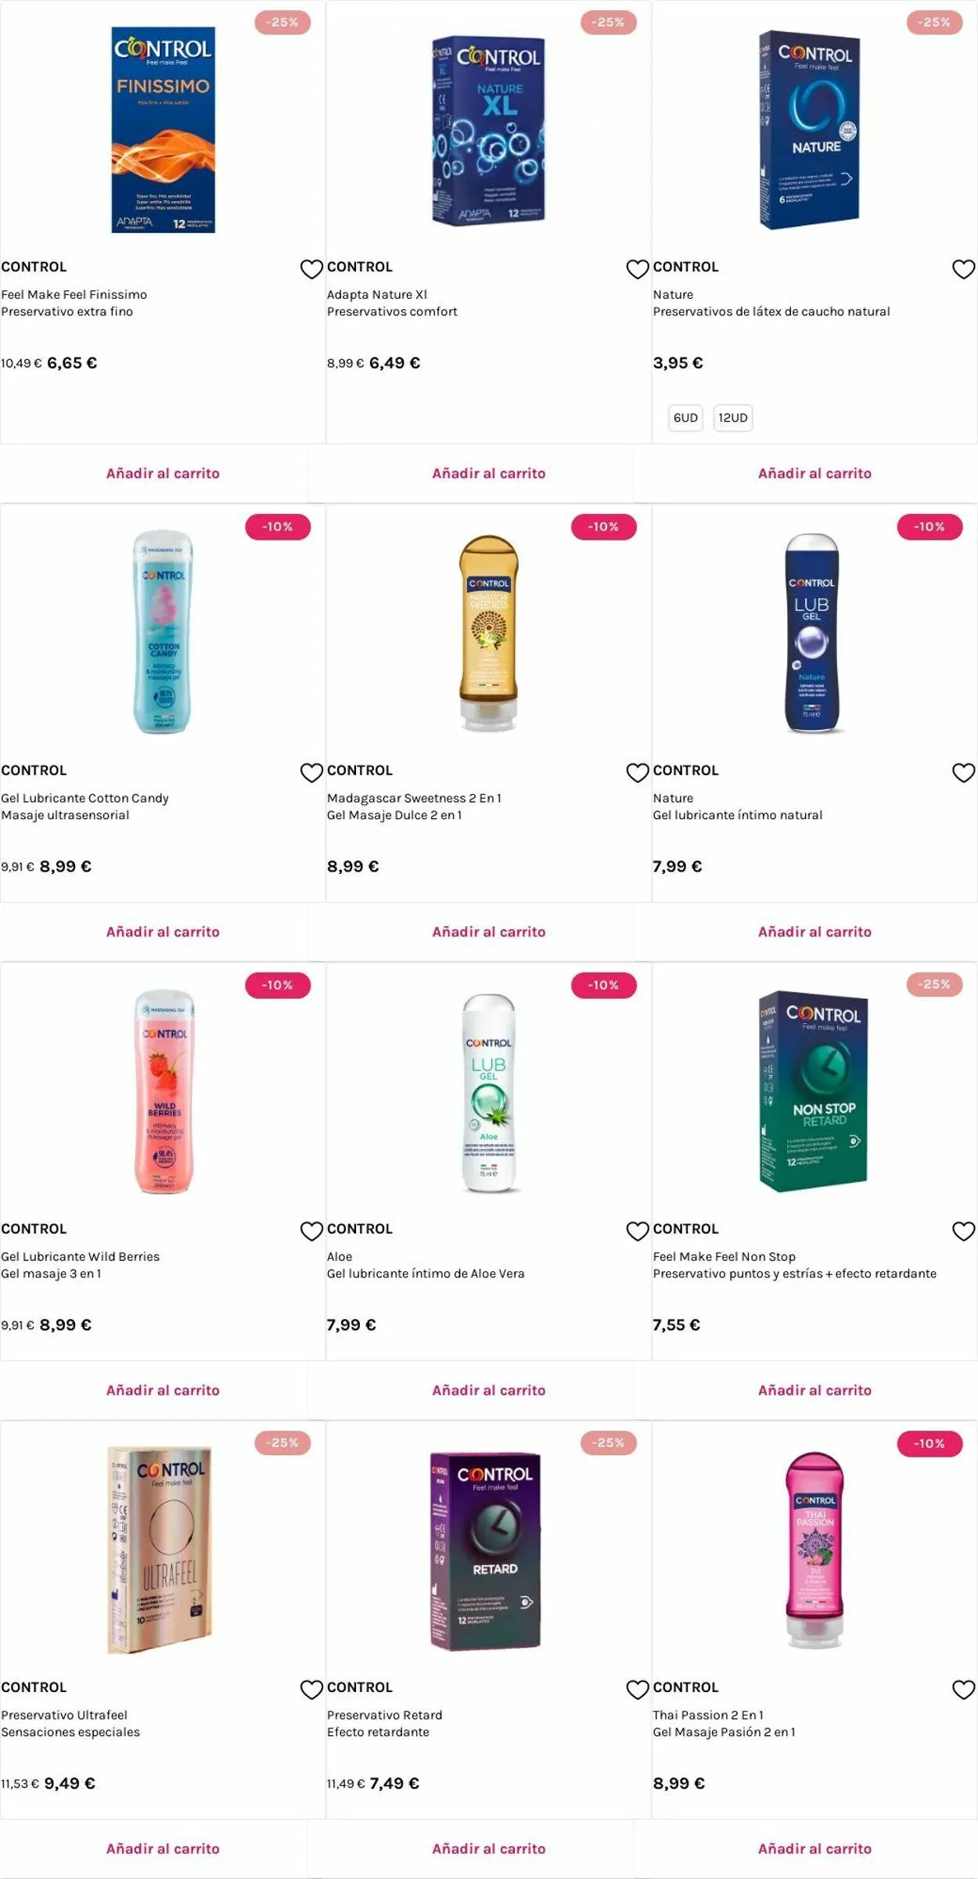Screen dimensions: 978x1879
Task: Click the Madagascar Sweetness bottle image
Action: pos(489,633)
